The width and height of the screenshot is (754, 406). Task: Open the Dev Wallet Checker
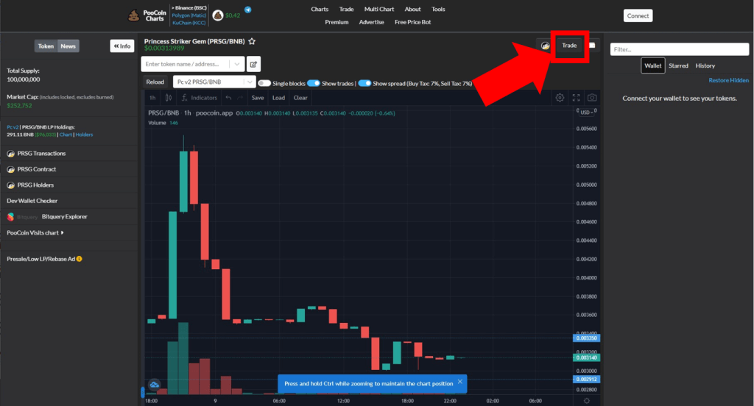click(x=32, y=201)
